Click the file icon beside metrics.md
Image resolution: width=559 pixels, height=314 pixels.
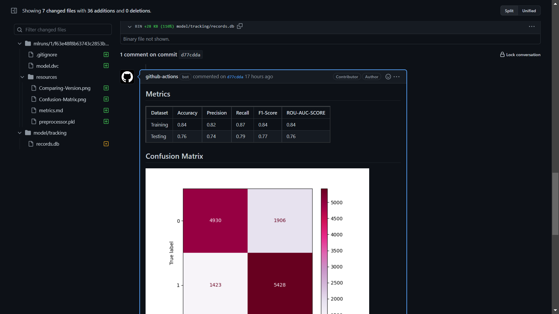[34, 110]
